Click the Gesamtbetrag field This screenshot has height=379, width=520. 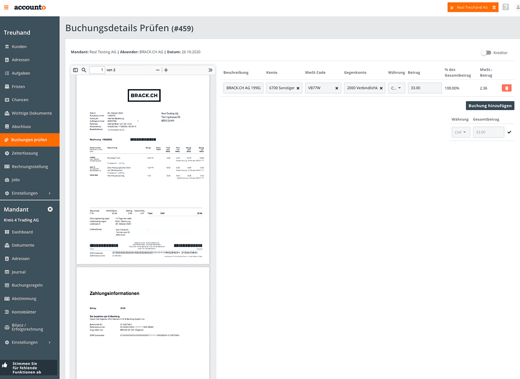click(x=488, y=132)
